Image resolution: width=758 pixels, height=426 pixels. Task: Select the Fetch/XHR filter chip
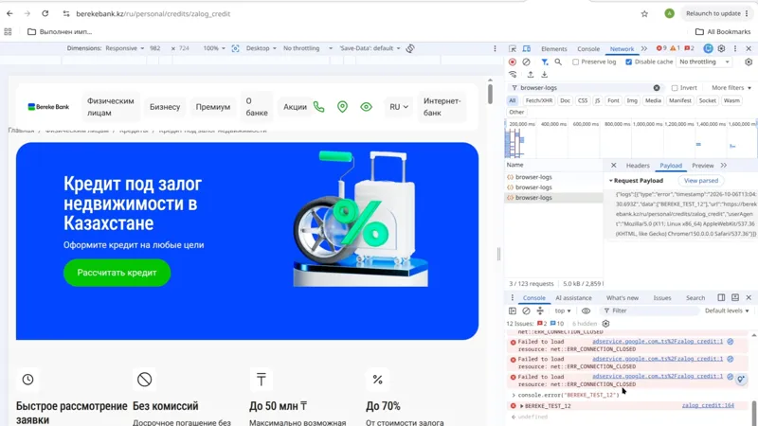coord(538,100)
